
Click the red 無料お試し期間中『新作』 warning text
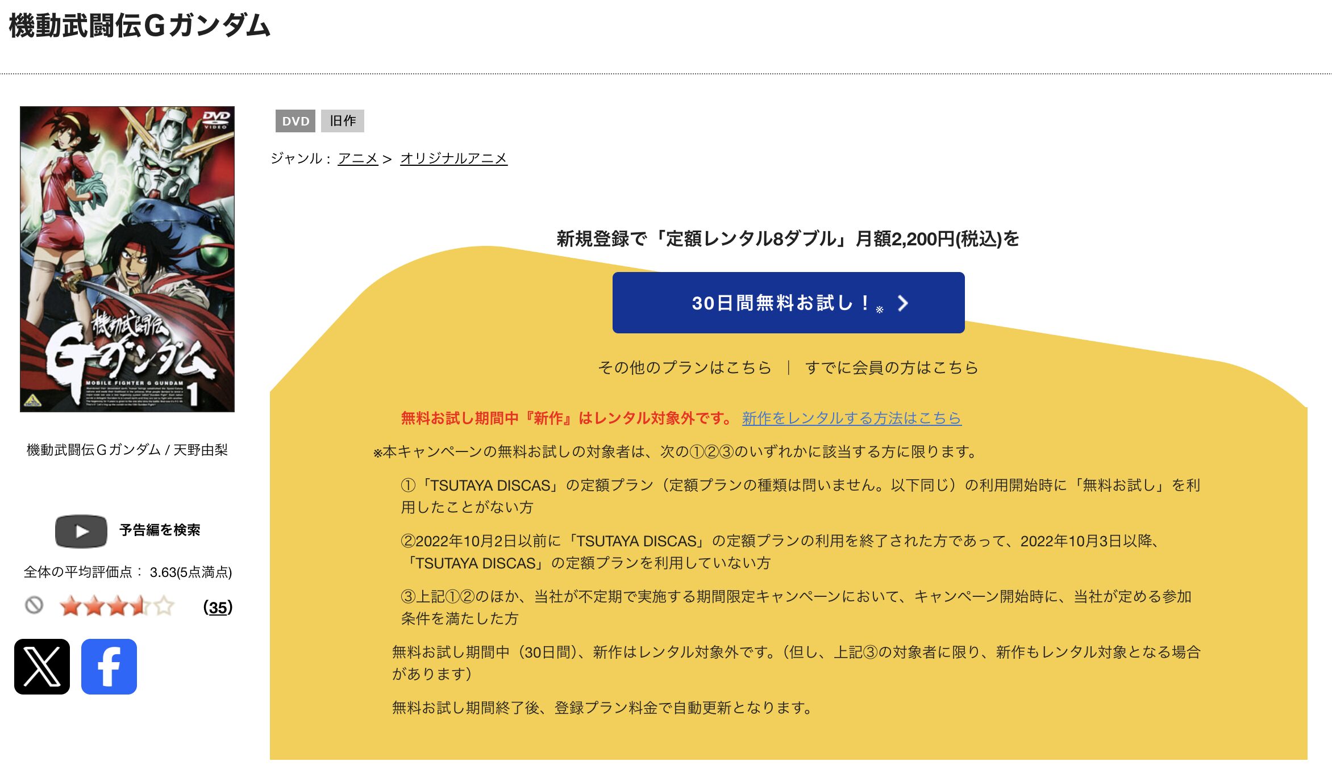tap(567, 418)
